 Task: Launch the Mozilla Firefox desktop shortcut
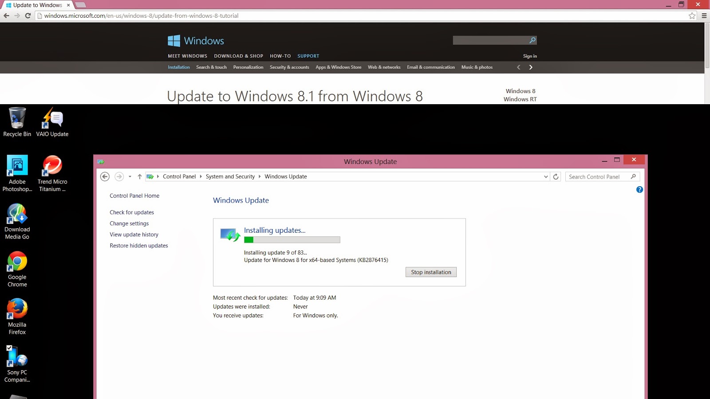tap(17, 317)
